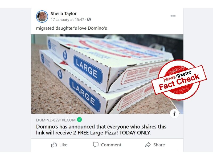Screen dimensions: 213x160
Task: Click the curved arrow Share icon
Action: pos(148,145)
